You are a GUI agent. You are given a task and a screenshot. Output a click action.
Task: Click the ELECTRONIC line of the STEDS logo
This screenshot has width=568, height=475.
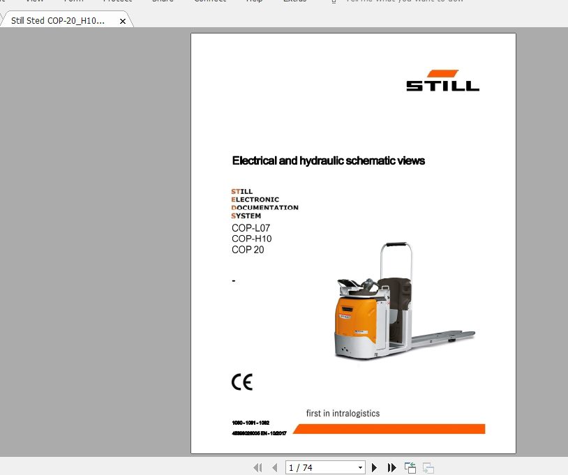tap(255, 199)
